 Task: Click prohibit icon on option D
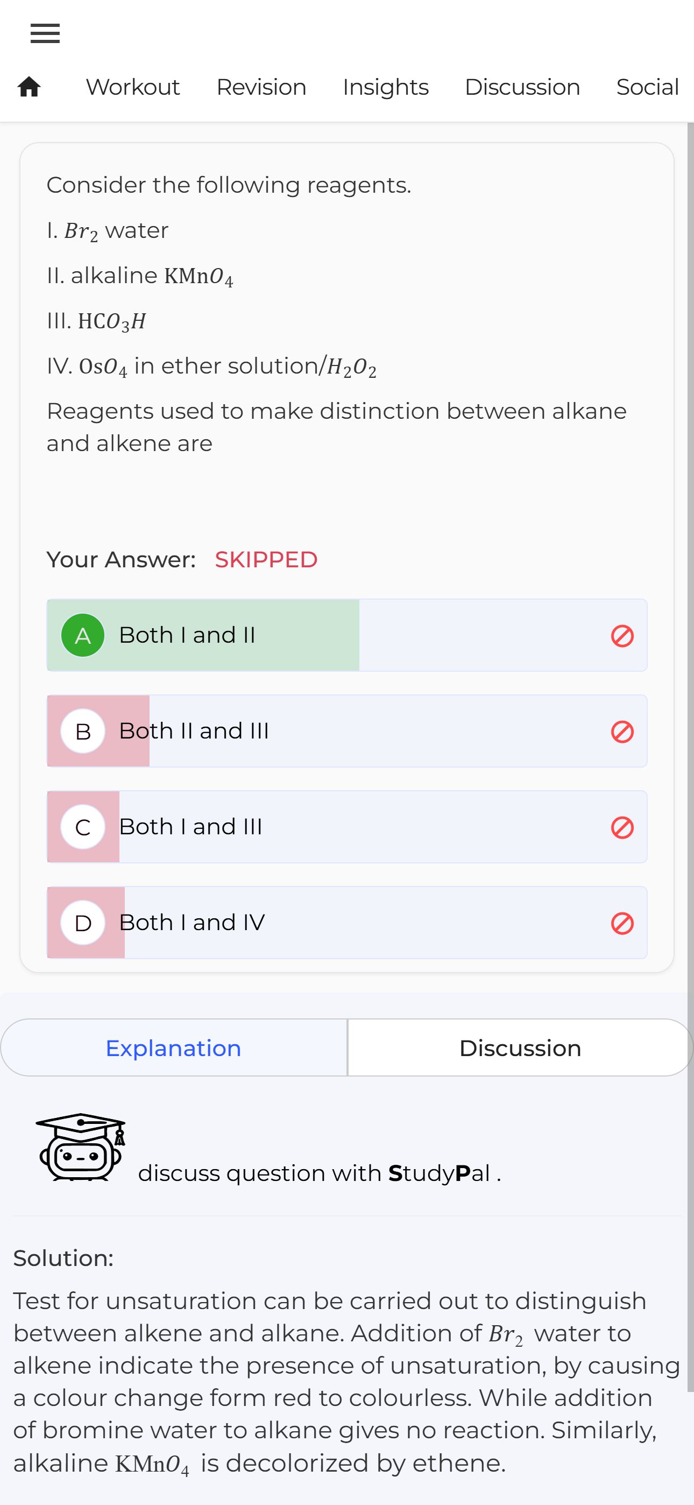point(622,923)
